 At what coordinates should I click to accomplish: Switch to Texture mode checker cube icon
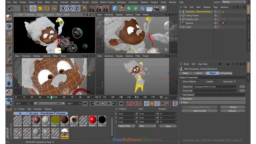9,33
